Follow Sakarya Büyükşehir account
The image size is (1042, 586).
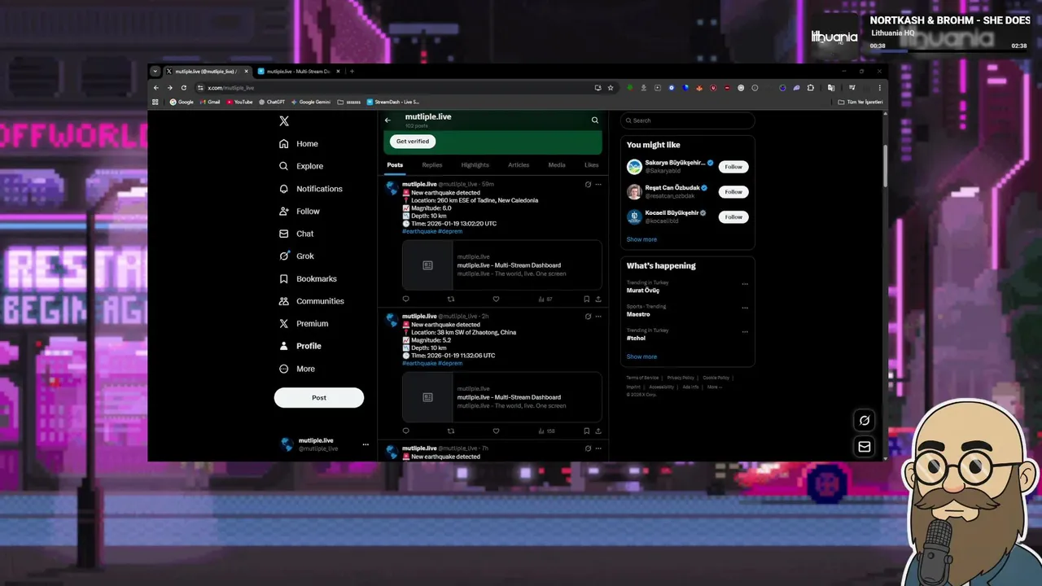[x=733, y=167]
